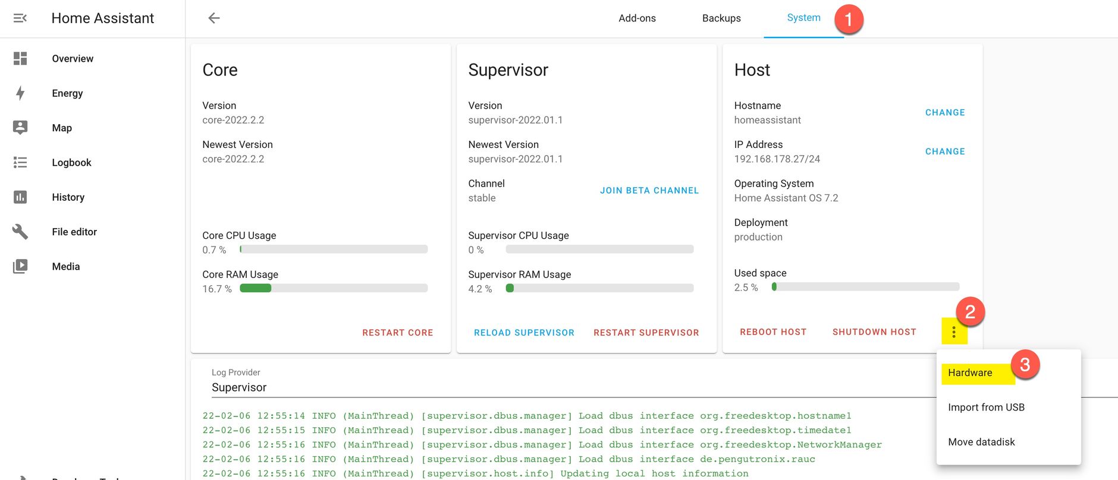Click CHANGE next to Hostname
The image size is (1118, 480).
click(945, 113)
